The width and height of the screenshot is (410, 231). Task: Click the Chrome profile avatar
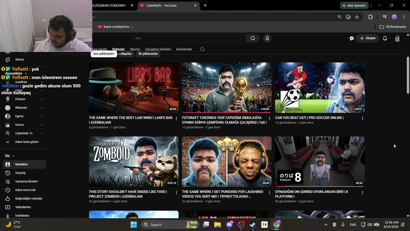pyautogui.click(x=394, y=17)
